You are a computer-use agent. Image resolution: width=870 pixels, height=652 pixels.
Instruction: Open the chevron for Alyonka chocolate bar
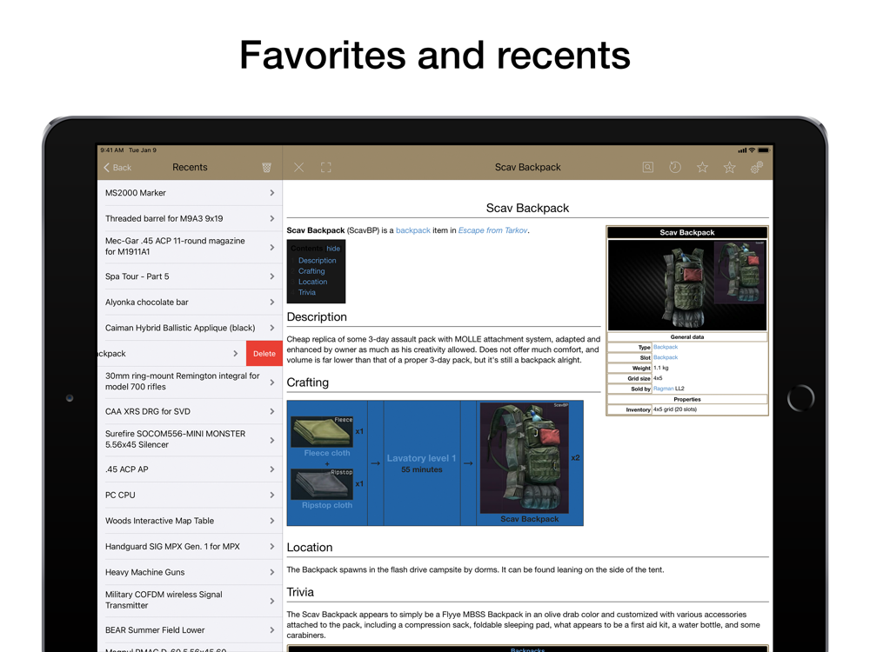(271, 303)
